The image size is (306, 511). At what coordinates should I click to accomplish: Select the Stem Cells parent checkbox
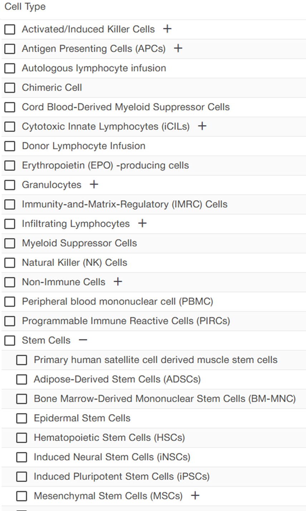click(10, 341)
